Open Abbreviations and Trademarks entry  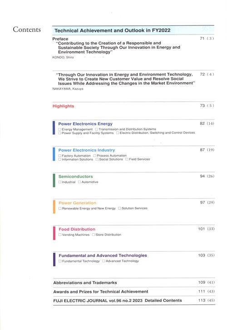[x=85, y=283]
